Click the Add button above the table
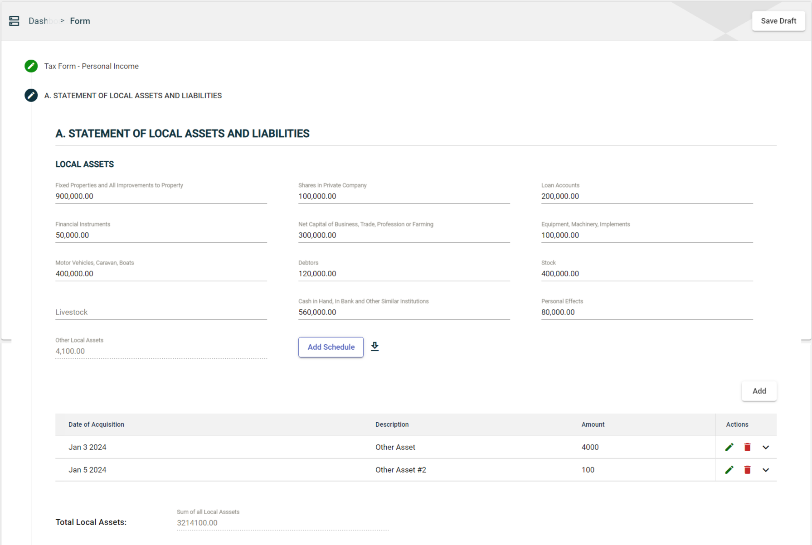 click(759, 391)
